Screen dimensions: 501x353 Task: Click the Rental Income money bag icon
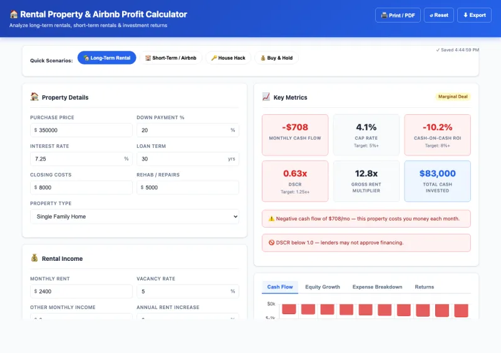coord(34,258)
